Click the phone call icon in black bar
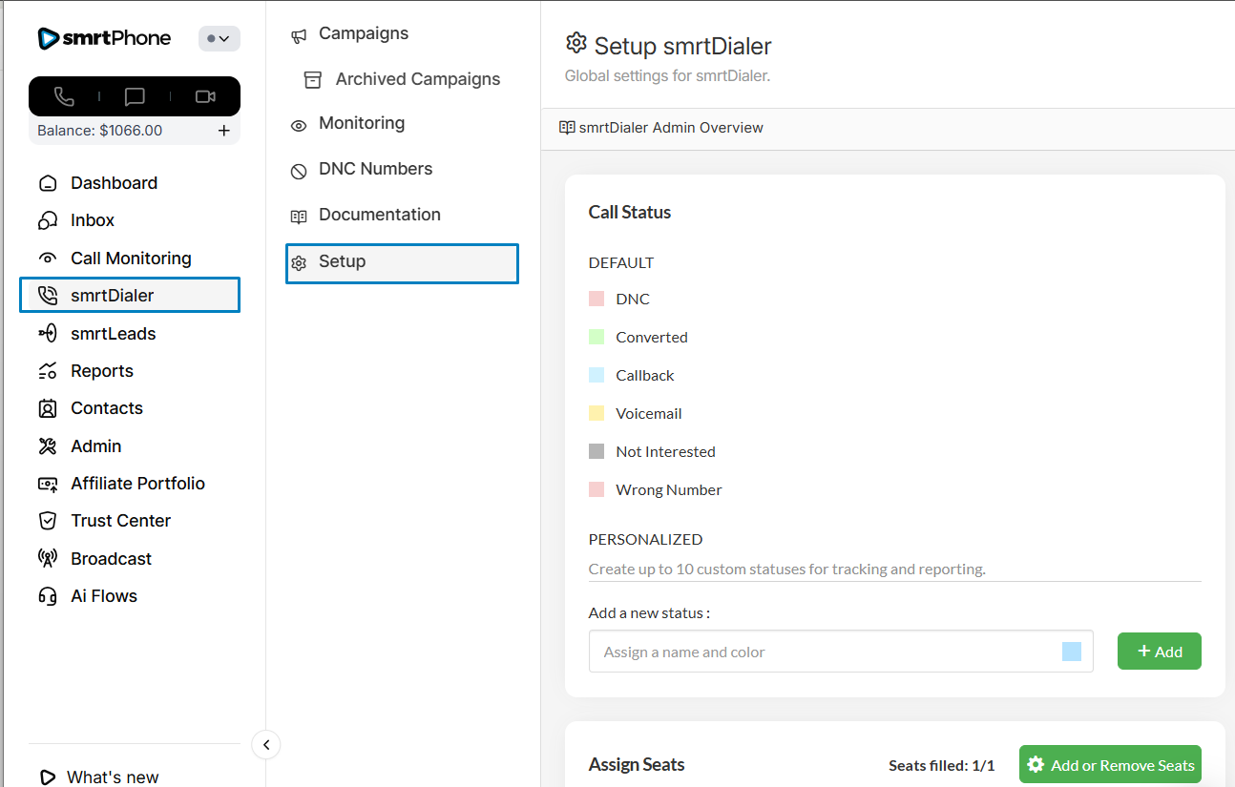The height and width of the screenshot is (787, 1235). pyautogui.click(x=64, y=96)
